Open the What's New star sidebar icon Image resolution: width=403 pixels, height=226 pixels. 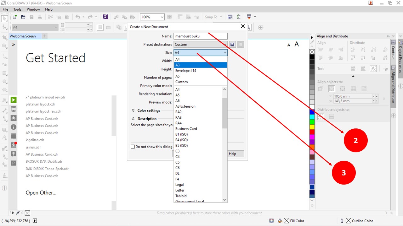pyautogui.click(x=14, y=118)
